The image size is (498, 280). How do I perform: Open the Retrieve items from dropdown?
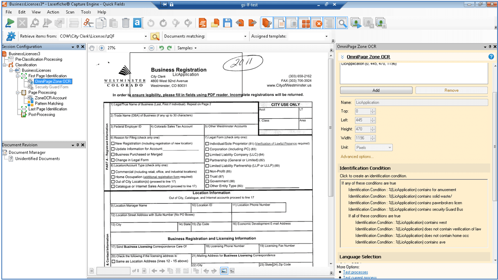point(146,36)
